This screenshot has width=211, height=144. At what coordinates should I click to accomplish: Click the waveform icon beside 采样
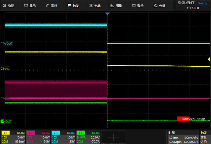[48, 6]
